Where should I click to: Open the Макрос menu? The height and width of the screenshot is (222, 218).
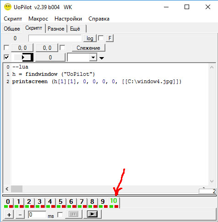(x=38, y=19)
